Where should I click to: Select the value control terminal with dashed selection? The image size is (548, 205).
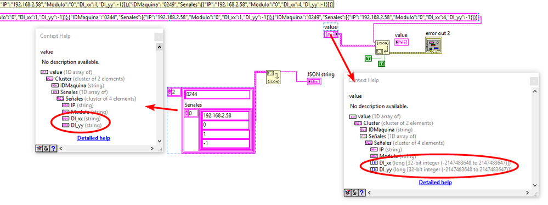click(331, 34)
